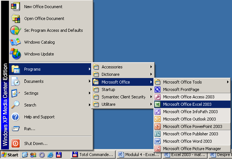Viewport: 232px width, 159px height.
Task: Choose Microsoft Office Publisher 2003 entry
Action: pos(192,134)
